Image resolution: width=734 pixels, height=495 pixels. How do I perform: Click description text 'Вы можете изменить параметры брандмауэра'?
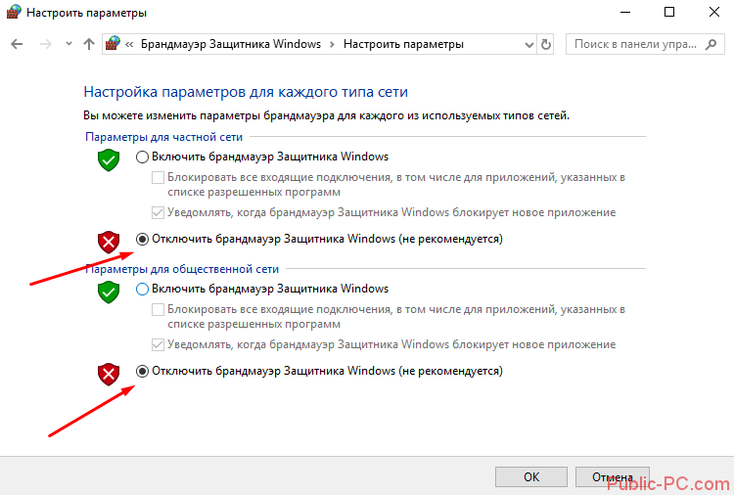point(209,115)
